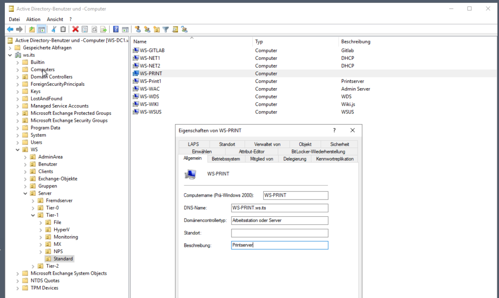Viewport: 499px width, 298px height.
Task: Collapse the ws.its domain node
Action: (x=9, y=55)
